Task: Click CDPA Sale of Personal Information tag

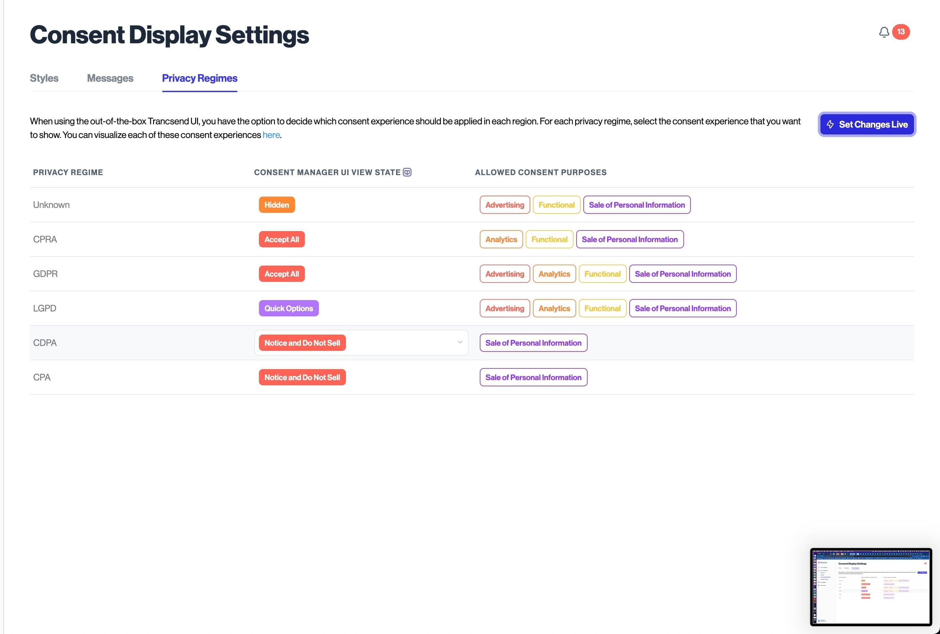Action: point(533,343)
